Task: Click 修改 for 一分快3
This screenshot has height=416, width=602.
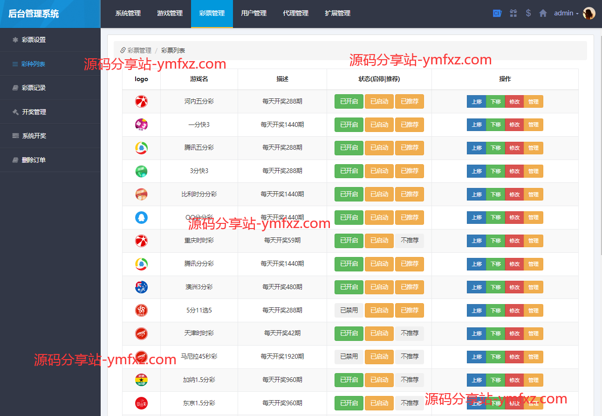Action: pos(514,125)
